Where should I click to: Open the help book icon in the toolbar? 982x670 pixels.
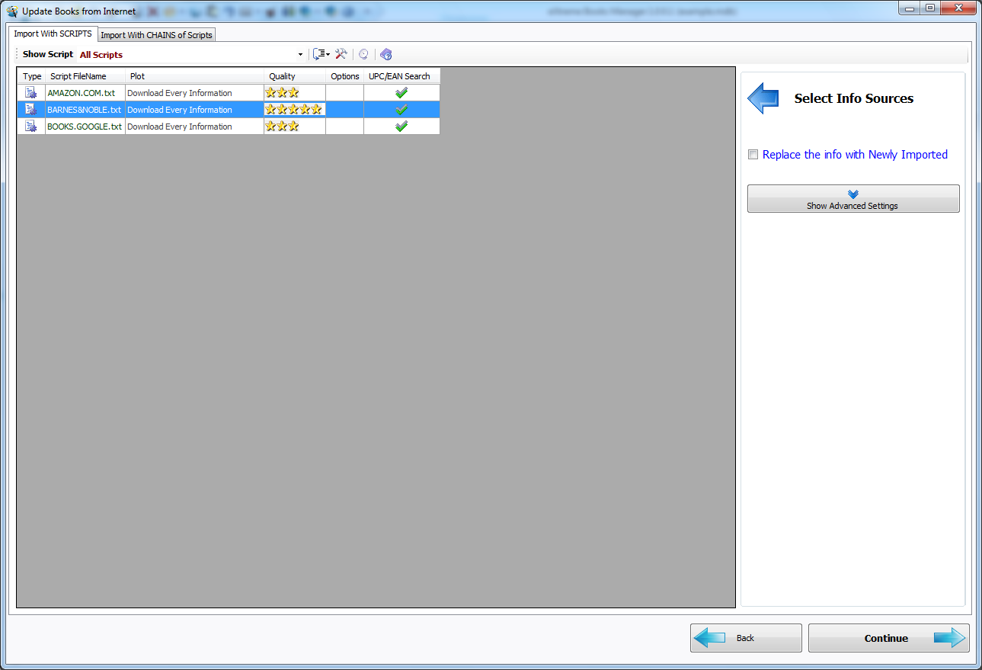[x=386, y=54]
